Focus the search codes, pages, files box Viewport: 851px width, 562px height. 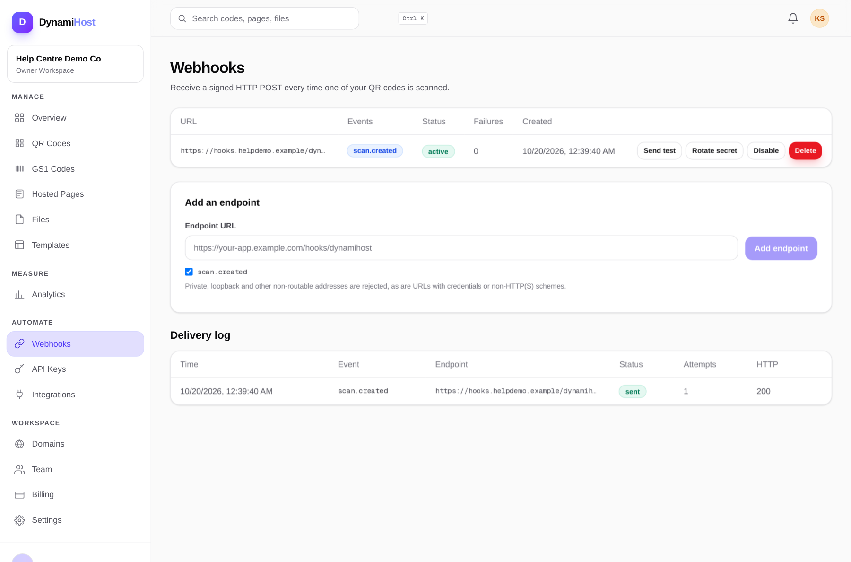pyautogui.click(x=265, y=18)
